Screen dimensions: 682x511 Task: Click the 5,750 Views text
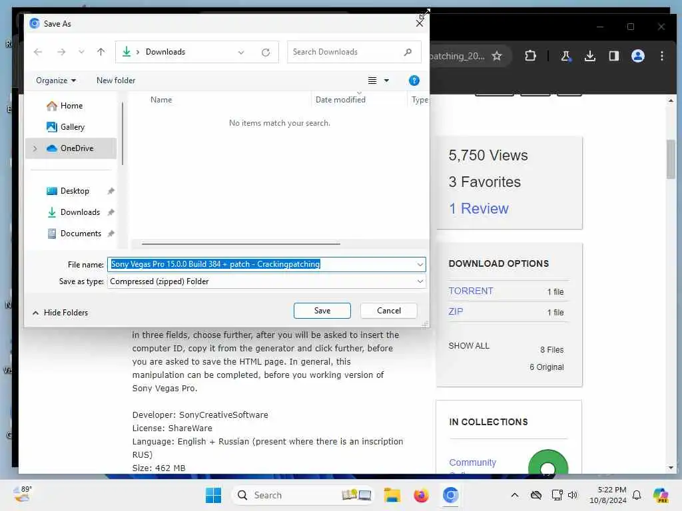coord(488,155)
